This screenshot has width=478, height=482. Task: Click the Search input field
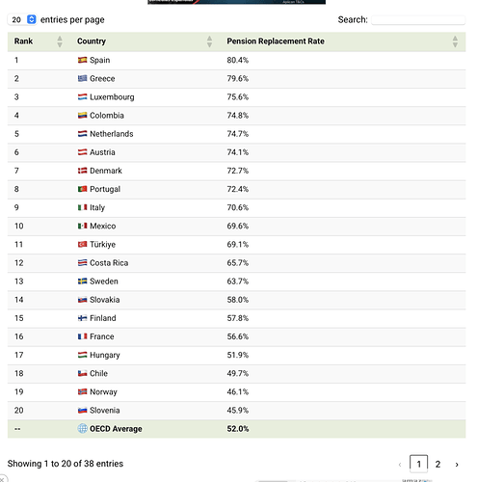418,20
